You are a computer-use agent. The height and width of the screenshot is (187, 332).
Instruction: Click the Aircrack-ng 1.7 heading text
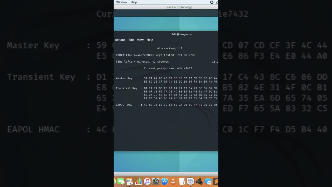[x=170, y=48]
